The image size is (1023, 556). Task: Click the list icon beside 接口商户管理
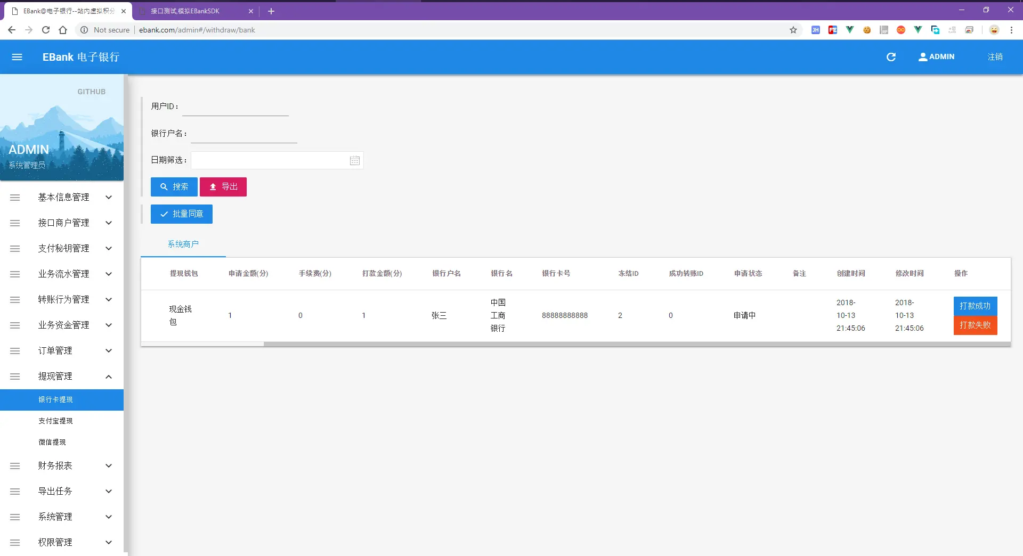tap(15, 223)
